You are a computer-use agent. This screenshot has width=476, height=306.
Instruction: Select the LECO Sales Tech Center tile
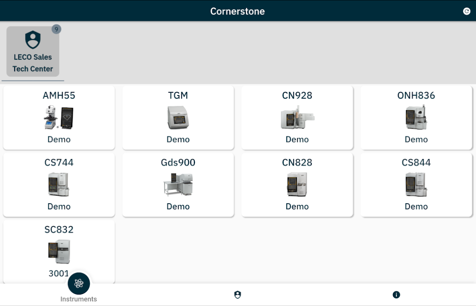click(x=33, y=51)
